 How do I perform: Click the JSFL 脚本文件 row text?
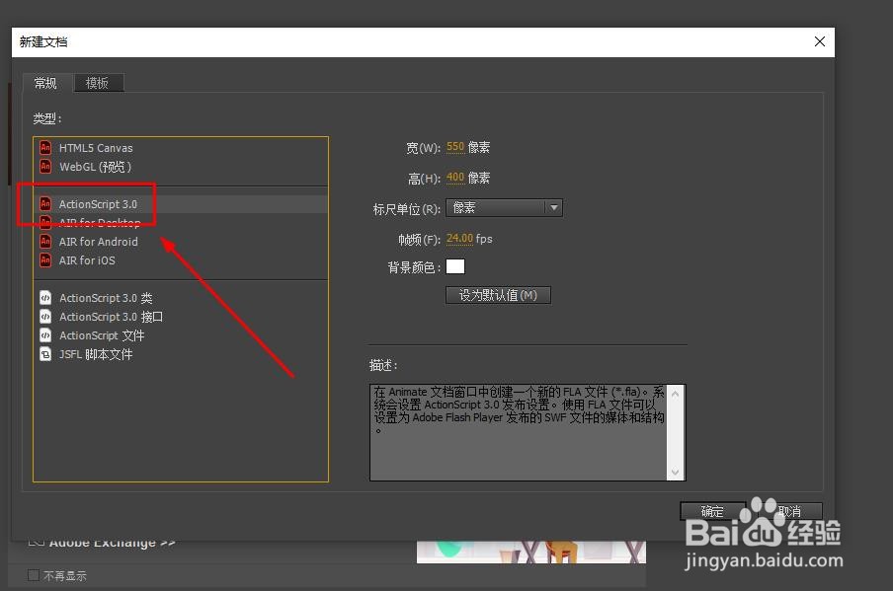[96, 354]
